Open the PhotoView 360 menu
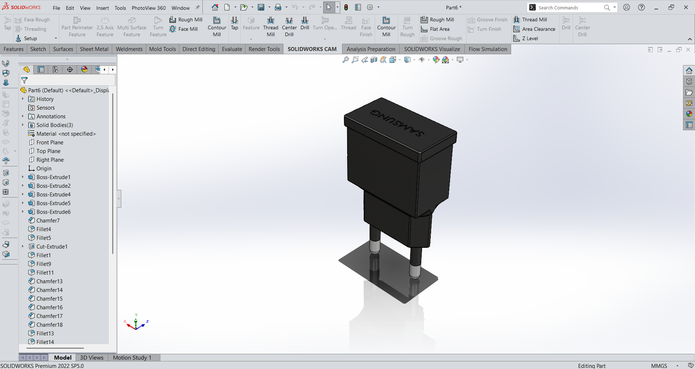The image size is (695, 369). [149, 8]
